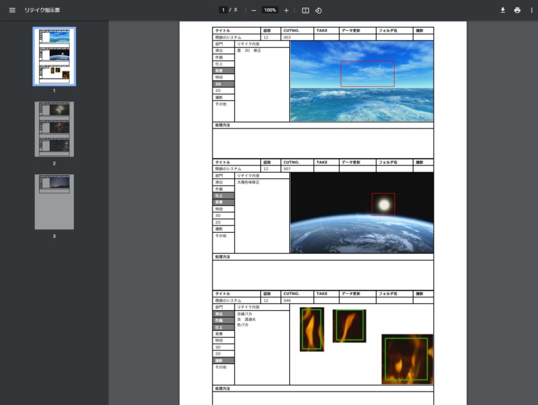Click the zoom out minus icon
Image resolution: width=538 pixels, height=405 pixels.
(254, 10)
